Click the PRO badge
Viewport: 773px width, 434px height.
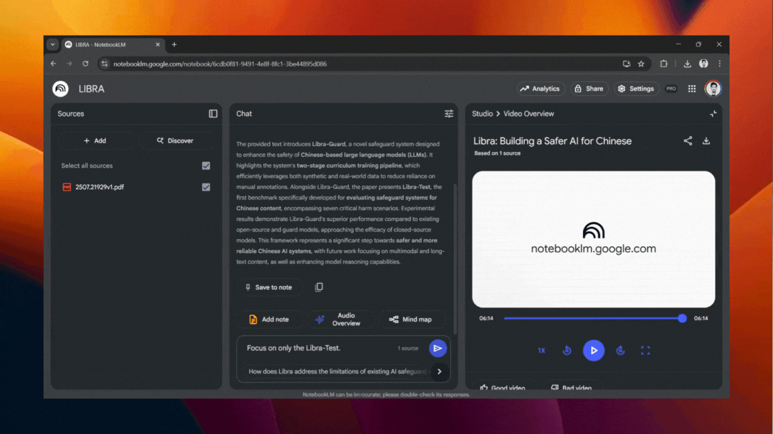point(671,88)
